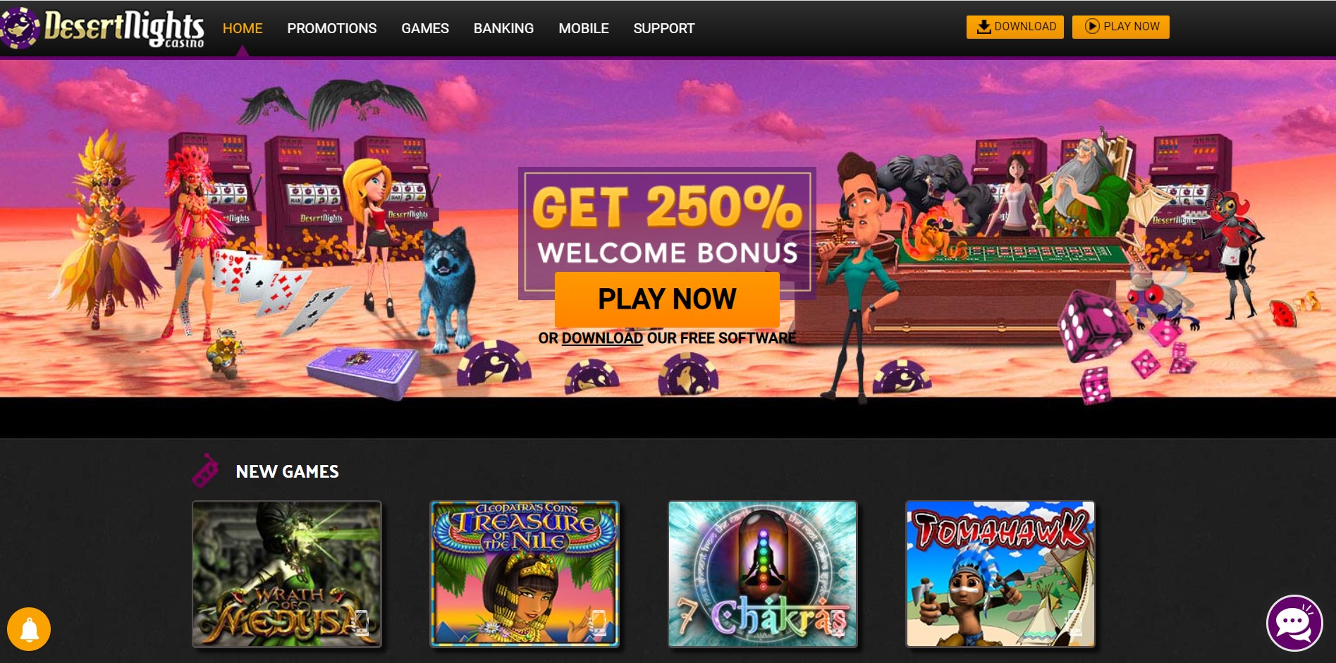Go to the Games page
This screenshot has height=663, width=1336.
tap(425, 28)
